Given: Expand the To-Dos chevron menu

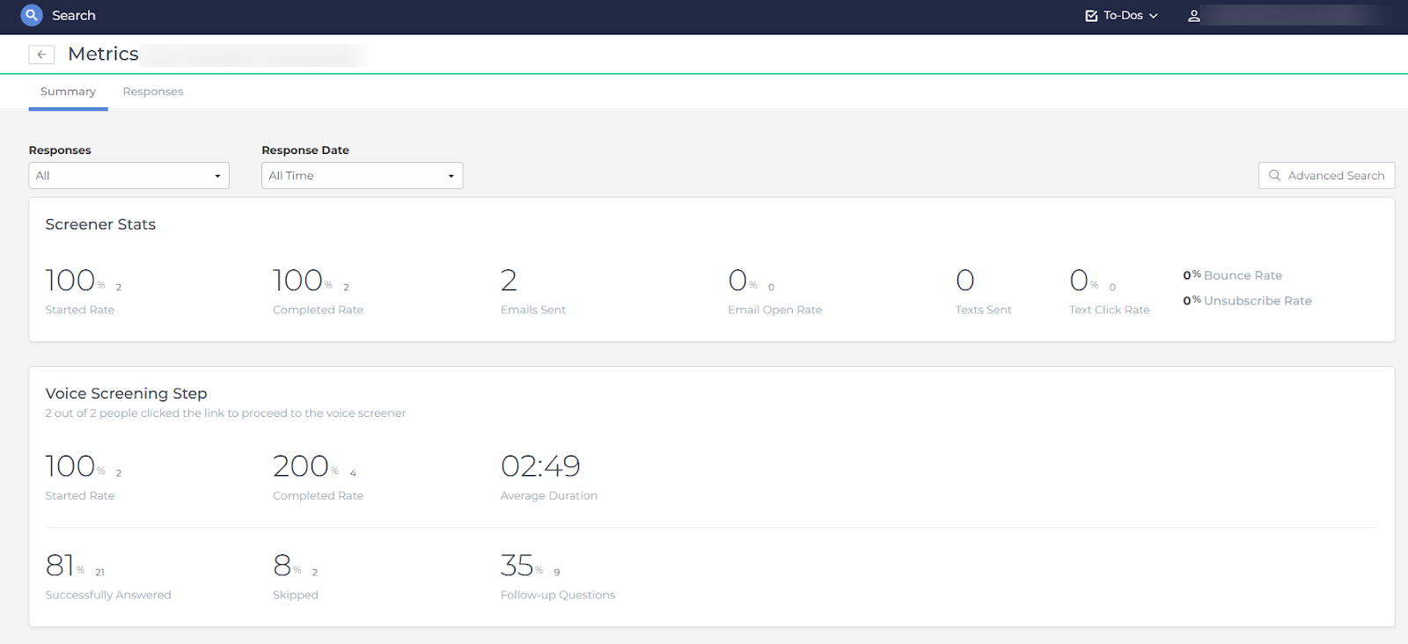Looking at the screenshot, I should click(x=1154, y=16).
